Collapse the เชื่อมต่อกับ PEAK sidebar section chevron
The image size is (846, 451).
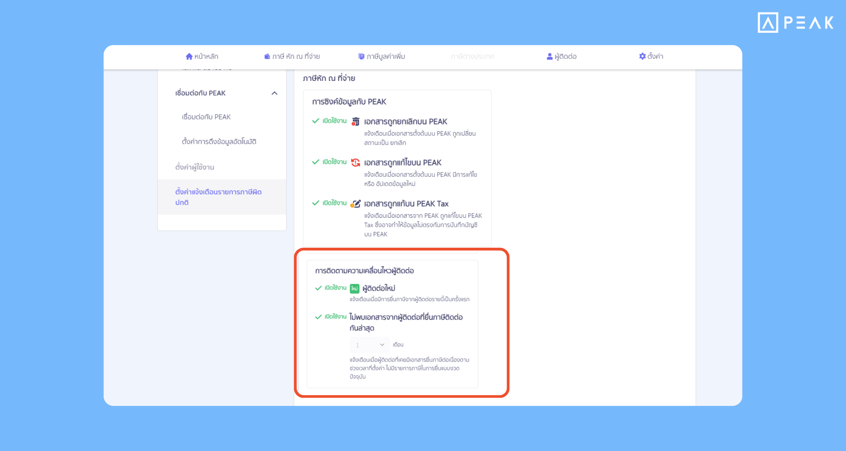tap(275, 93)
